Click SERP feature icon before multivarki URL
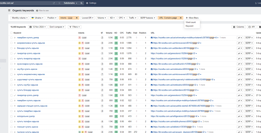 (152, 64)
